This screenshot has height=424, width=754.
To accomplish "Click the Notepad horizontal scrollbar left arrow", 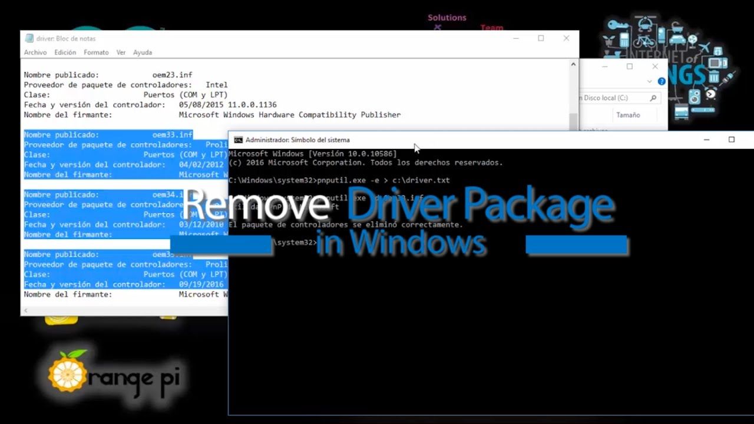I will (26, 310).
